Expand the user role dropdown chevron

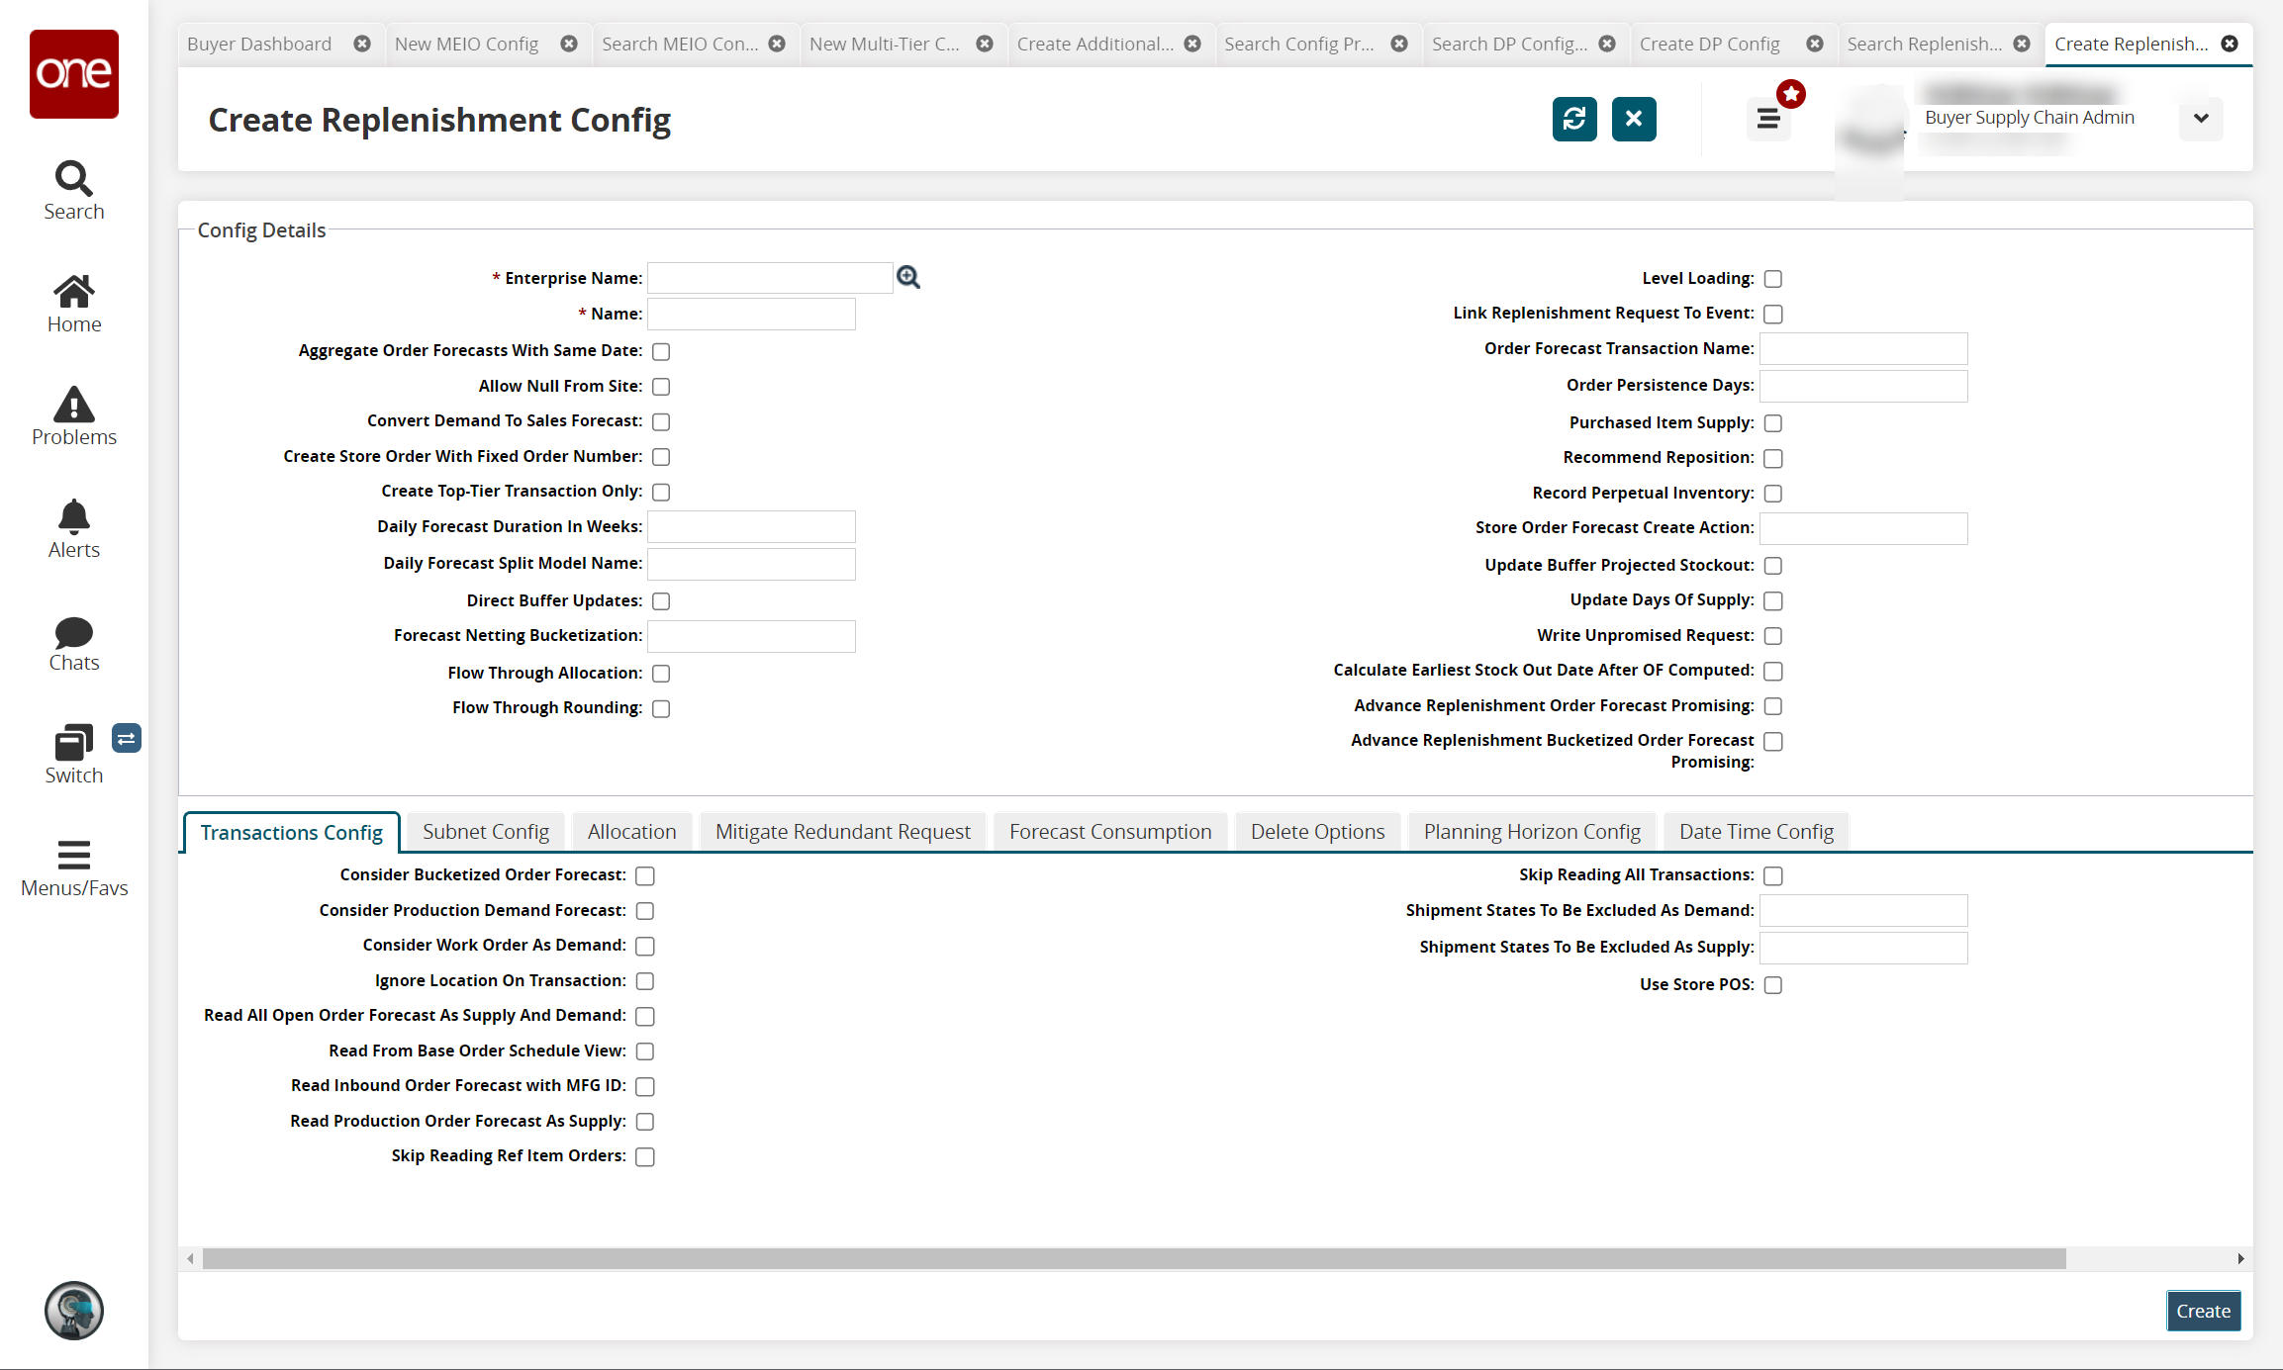click(x=2200, y=119)
